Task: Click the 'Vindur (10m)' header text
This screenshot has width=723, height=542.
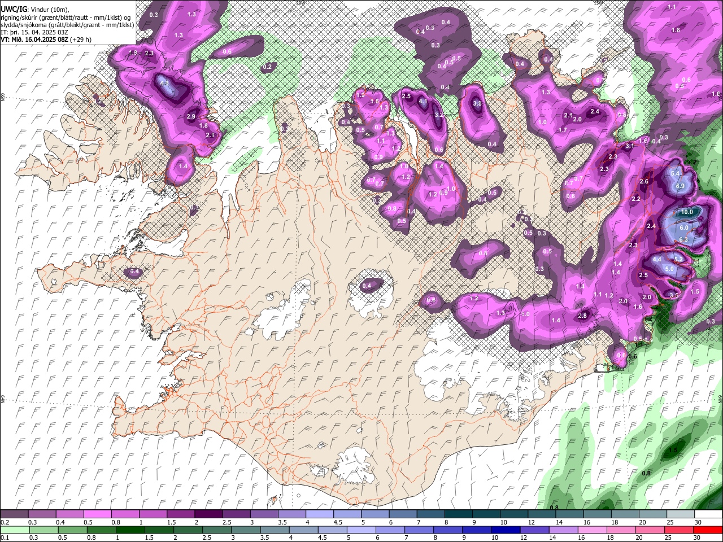Action: coord(49,10)
